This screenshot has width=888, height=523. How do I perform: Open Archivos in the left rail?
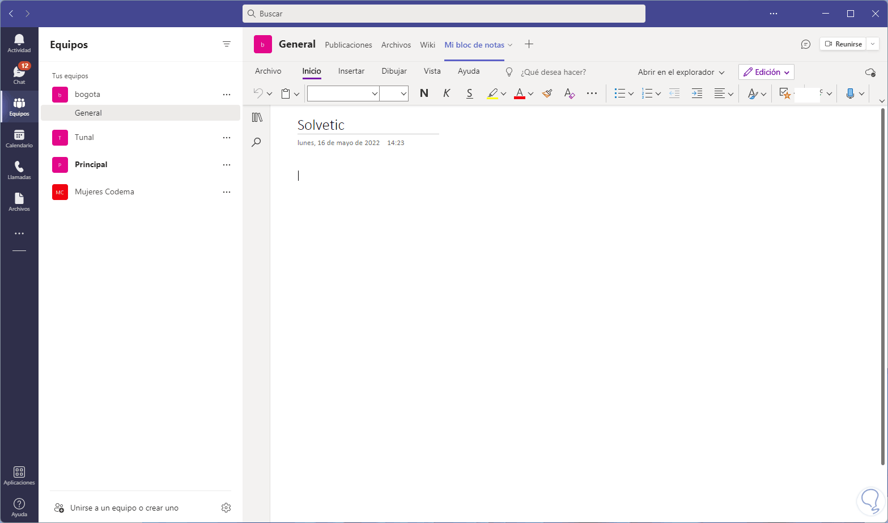click(x=19, y=202)
